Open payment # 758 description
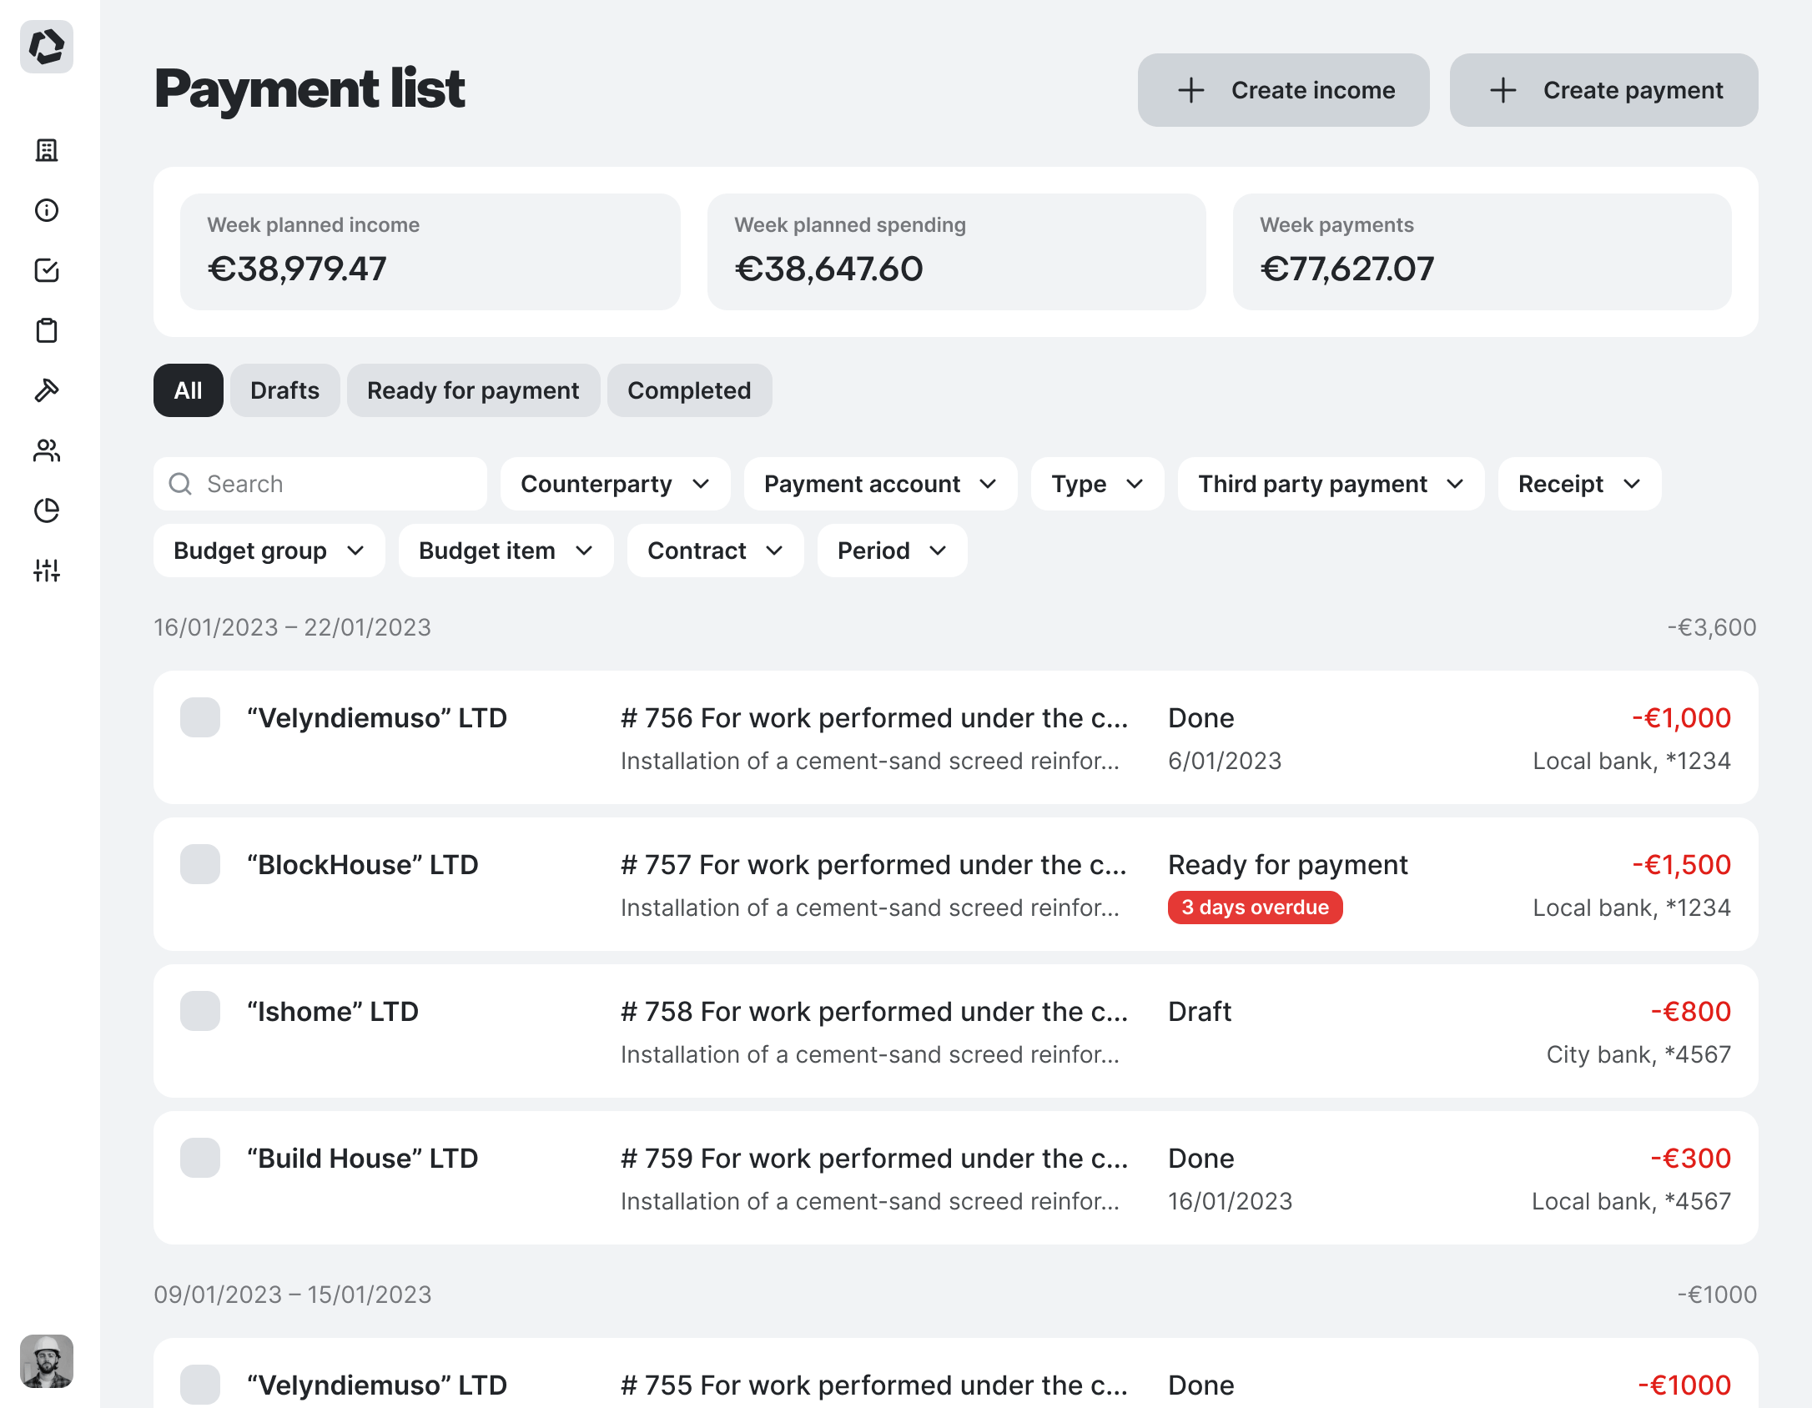The width and height of the screenshot is (1812, 1408). pos(874,1012)
